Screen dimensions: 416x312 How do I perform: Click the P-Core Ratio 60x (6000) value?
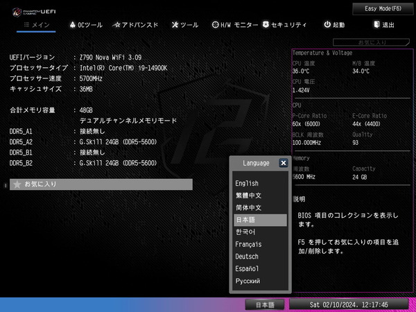coord(306,124)
